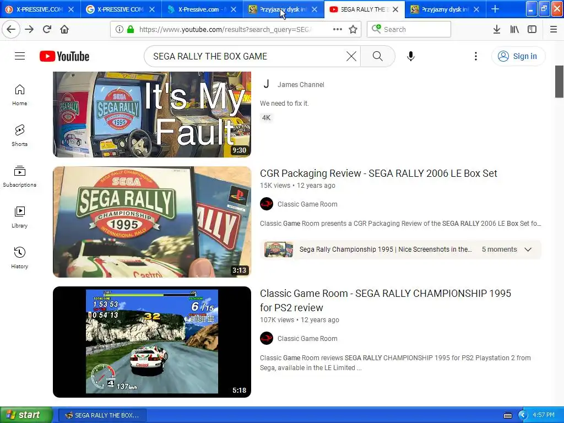Click SEGA RALLY THE BOX taskbar button
Viewport: 564px width, 423px height.
tap(102, 415)
